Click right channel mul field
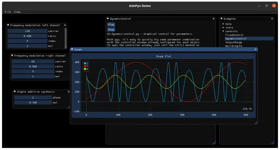Image resolution: width=280 pixels, height=150 pixels. pos(33,77)
